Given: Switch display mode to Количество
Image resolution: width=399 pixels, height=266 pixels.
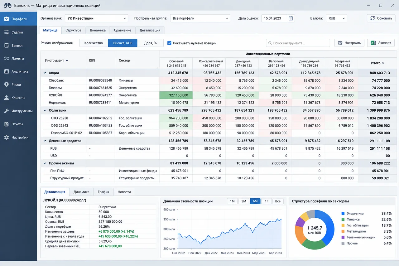Looking at the screenshot, I should click(x=94, y=43).
